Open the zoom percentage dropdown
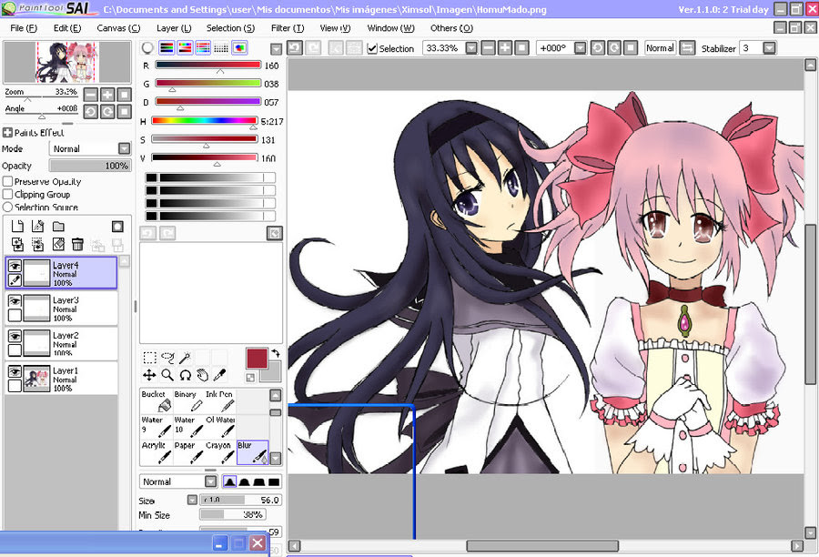The height and width of the screenshot is (557, 819). (471, 48)
